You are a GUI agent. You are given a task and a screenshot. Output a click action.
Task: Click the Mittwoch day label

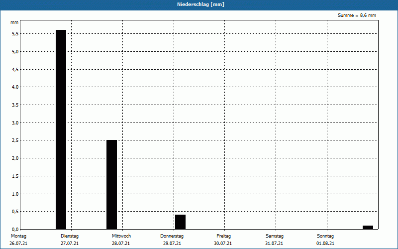pos(121,236)
